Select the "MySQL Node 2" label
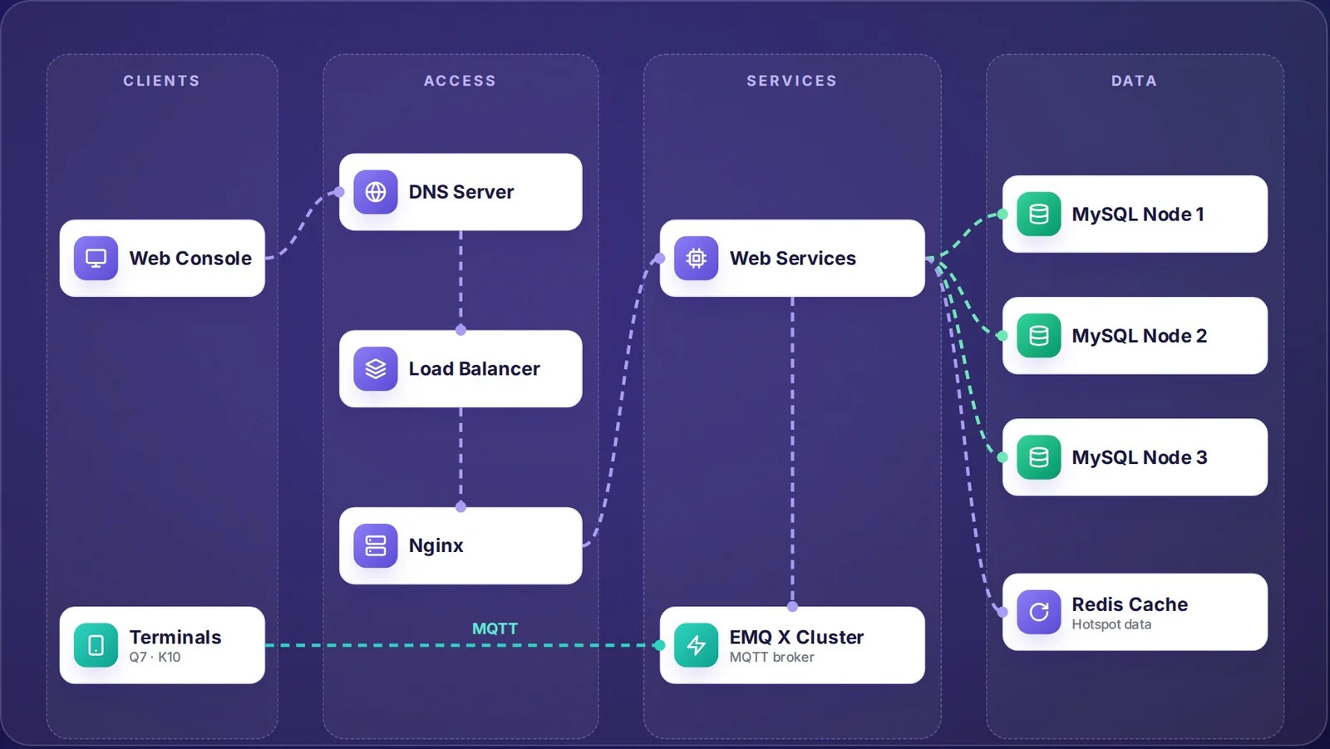Image resolution: width=1330 pixels, height=749 pixels. click(1140, 336)
